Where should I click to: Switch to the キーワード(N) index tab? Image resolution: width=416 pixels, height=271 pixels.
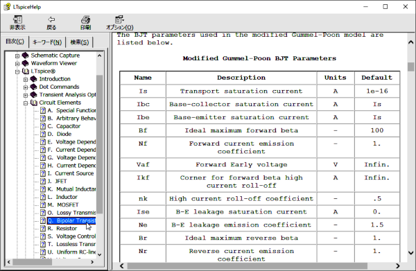pos(47,42)
